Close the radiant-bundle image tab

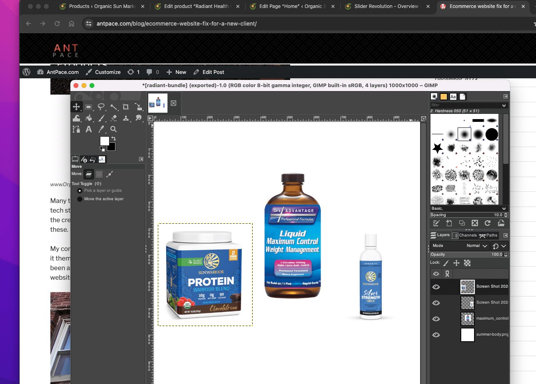[x=173, y=103]
